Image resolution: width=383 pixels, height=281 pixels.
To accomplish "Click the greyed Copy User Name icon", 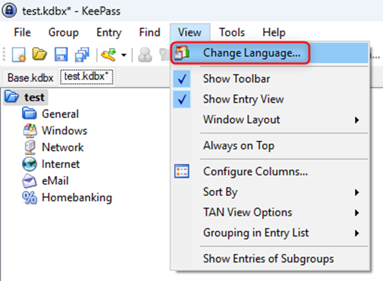I will coord(145,54).
